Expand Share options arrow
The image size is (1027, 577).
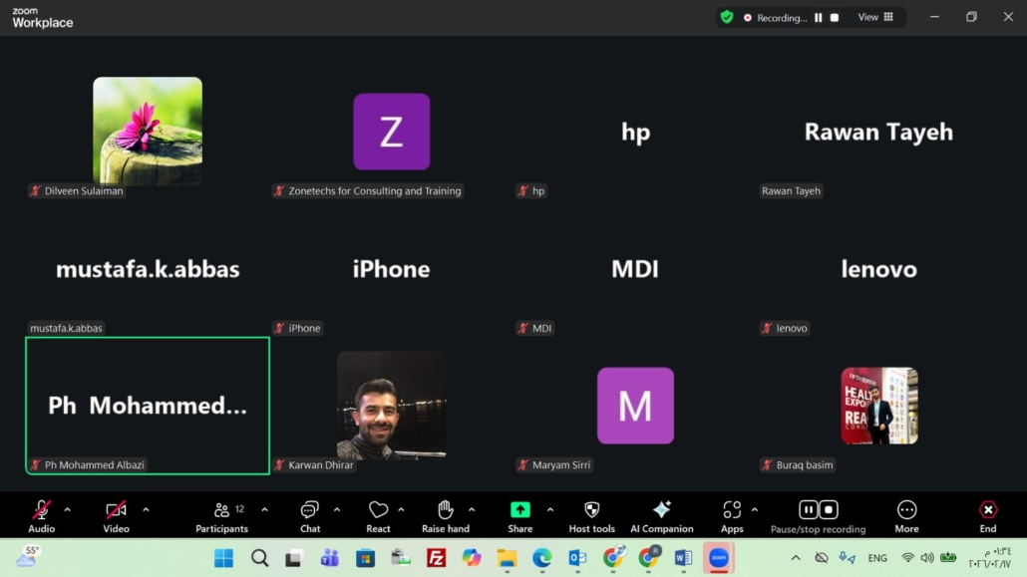point(550,509)
